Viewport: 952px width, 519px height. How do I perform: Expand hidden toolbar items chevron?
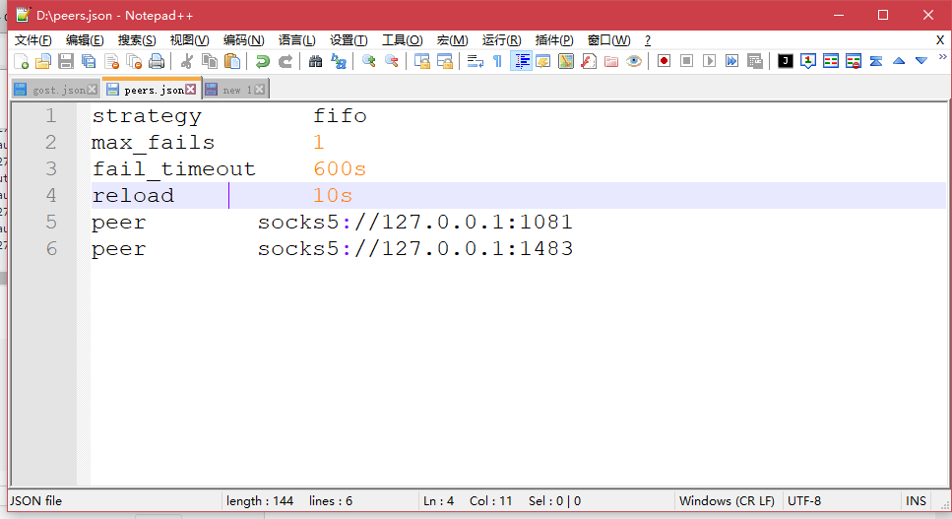coord(942,57)
